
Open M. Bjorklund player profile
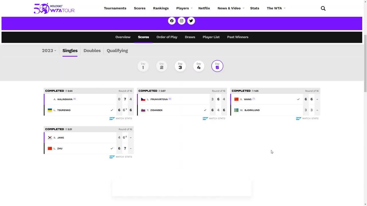click(x=250, y=110)
